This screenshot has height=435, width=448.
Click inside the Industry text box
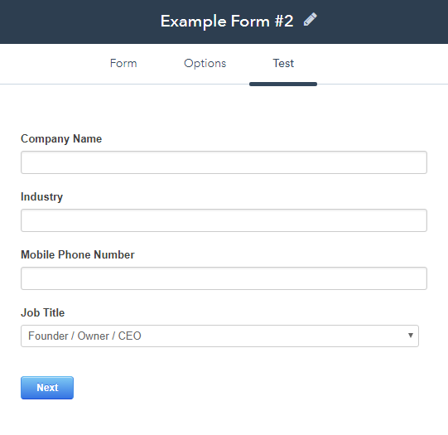coord(224,220)
